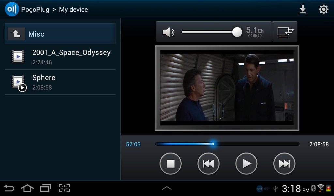Skip to next track
The height and width of the screenshot is (196, 334).
(x=284, y=164)
